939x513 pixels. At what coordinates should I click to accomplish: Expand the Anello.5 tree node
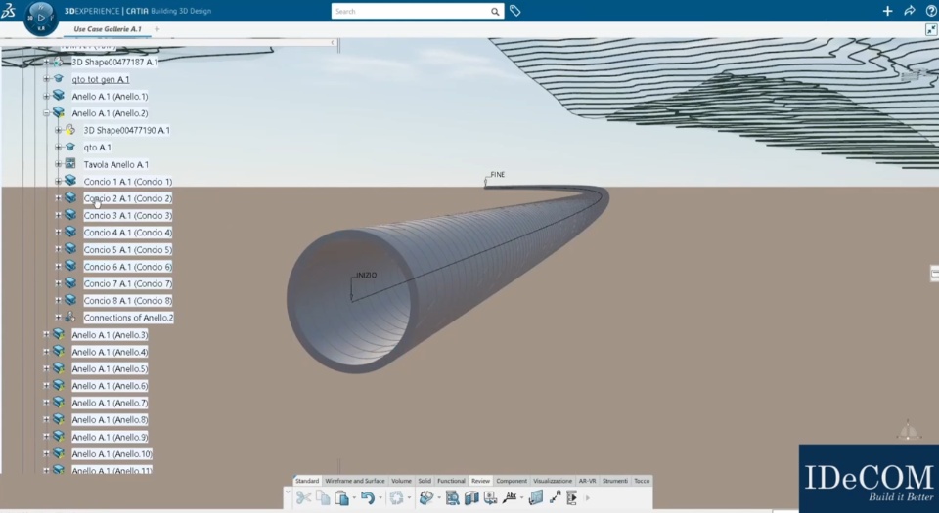pyautogui.click(x=46, y=369)
